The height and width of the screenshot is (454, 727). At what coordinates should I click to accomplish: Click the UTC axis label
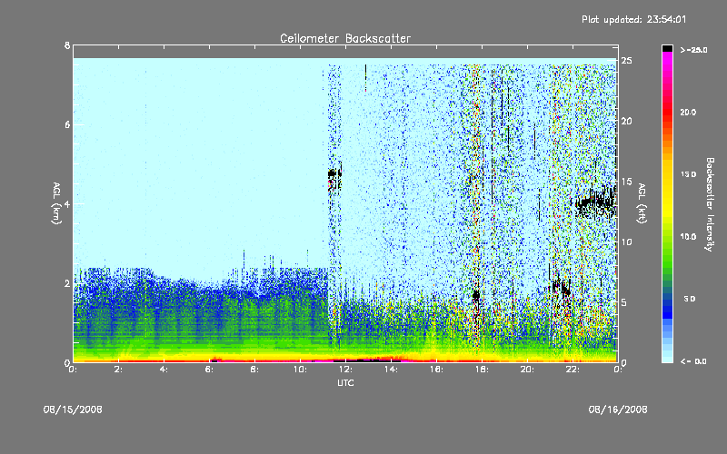(345, 382)
